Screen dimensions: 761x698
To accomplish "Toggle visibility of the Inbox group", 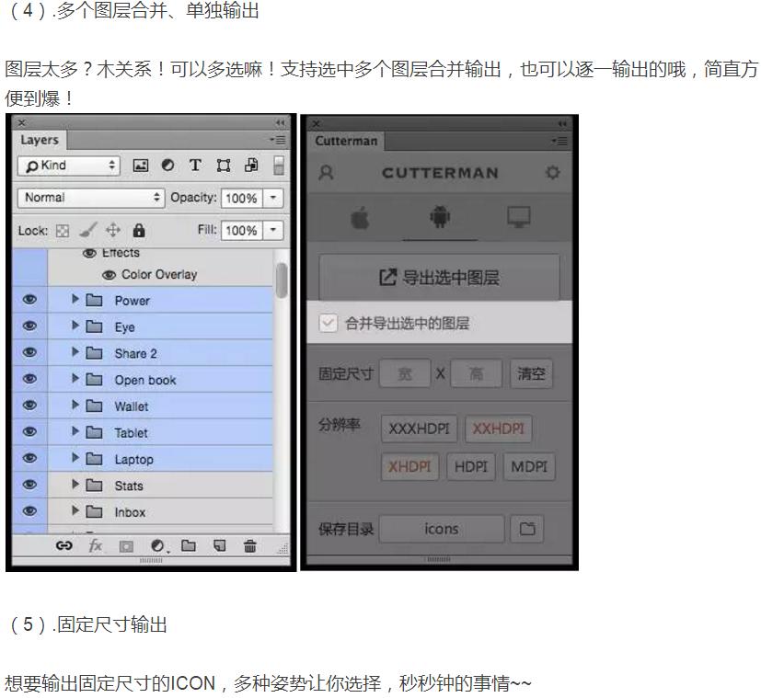I will tap(29, 512).
